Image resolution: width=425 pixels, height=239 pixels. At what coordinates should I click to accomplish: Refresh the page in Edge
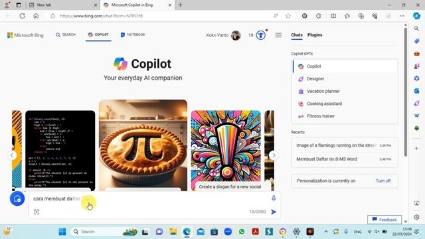pyautogui.click(x=22, y=16)
